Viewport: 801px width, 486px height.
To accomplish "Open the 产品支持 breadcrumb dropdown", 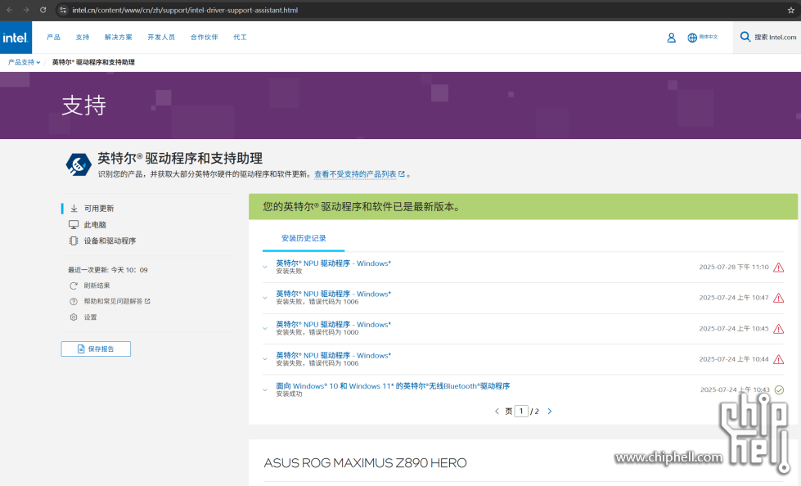I will [x=24, y=62].
